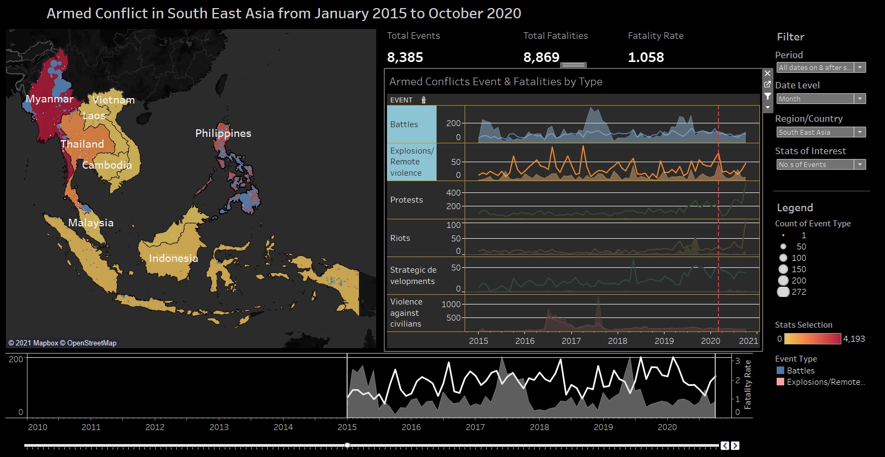Click the 50 size legend circle
The height and width of the screenshot is (457, 885).
coord(783,247)
